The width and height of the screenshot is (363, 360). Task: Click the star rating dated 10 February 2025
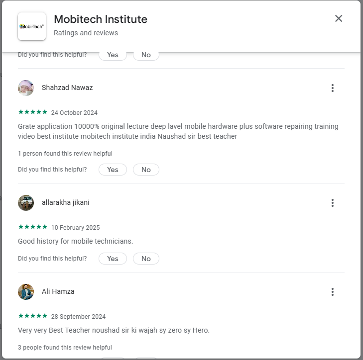33,227
